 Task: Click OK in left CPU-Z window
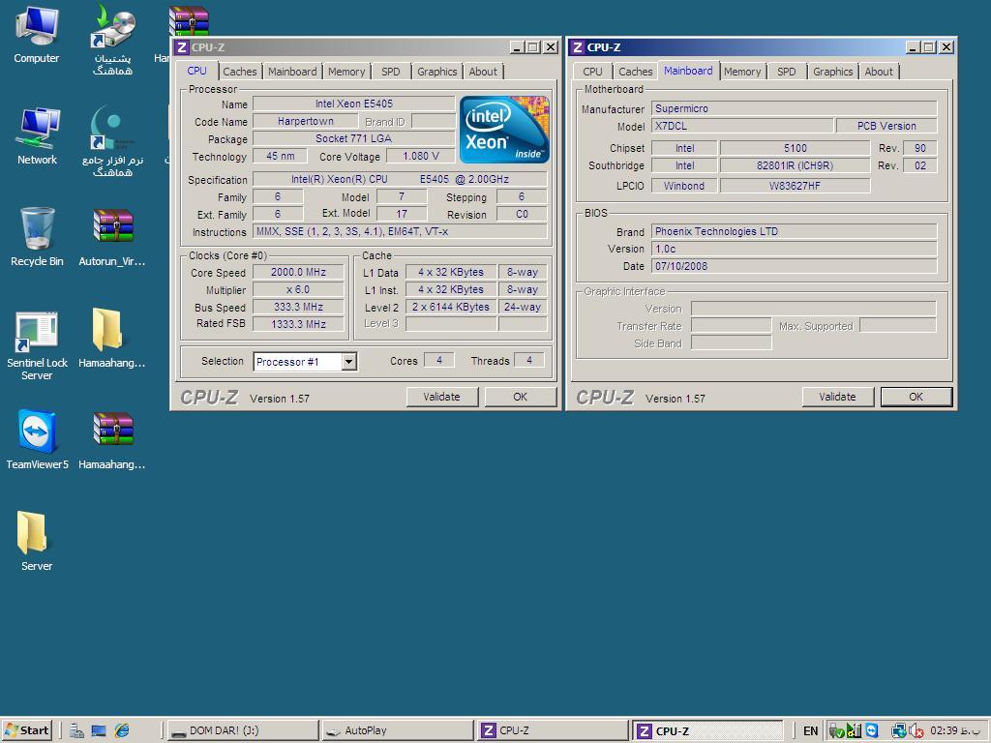tap(520, 397)
